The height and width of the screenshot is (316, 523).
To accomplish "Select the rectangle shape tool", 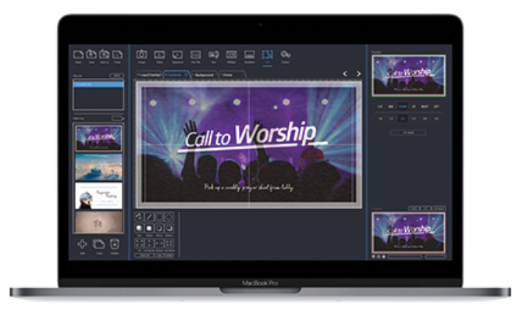I will (x=159, y=217).
